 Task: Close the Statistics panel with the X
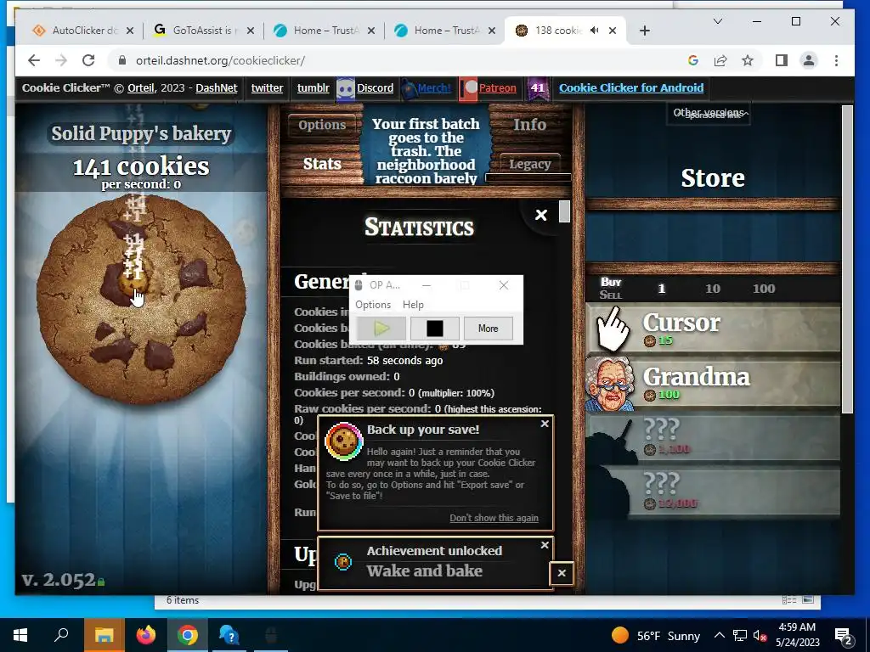click(541, 215)
